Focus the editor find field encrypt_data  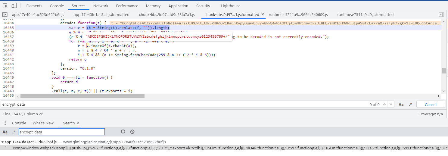click(184, 105)
